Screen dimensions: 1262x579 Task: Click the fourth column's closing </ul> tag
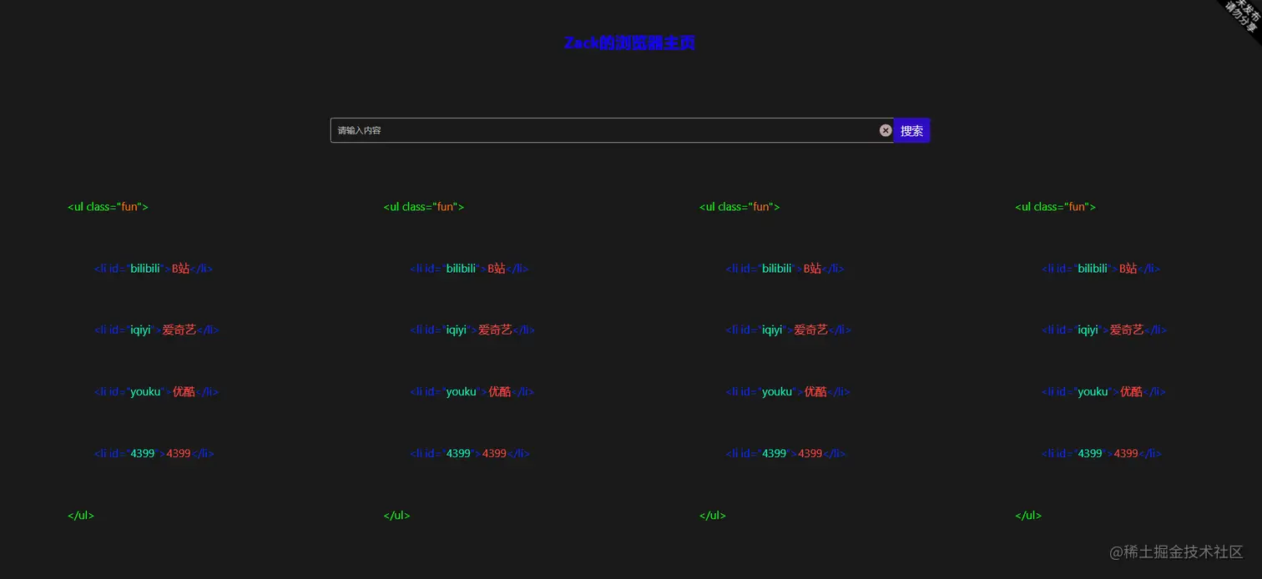(x=1028, y=515)
